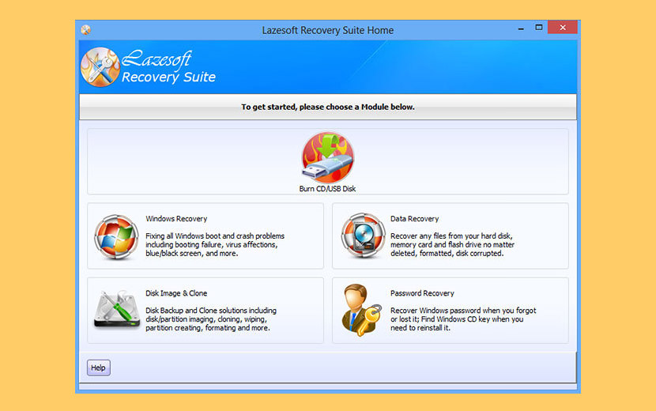Open the Burn CD/USB Disk module icon

click(327, 157)
